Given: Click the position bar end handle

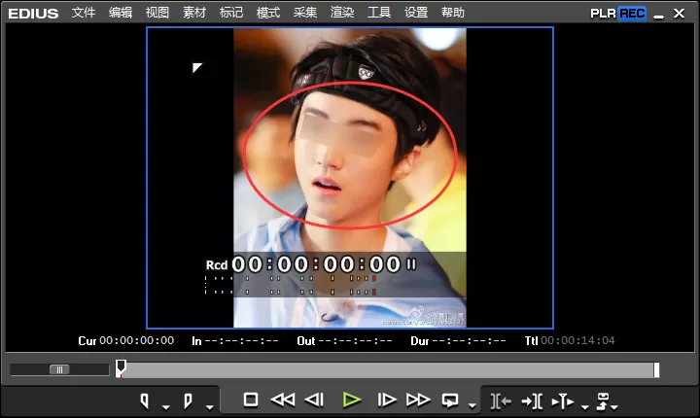Looking at the screenshot, I should point(656,369).
